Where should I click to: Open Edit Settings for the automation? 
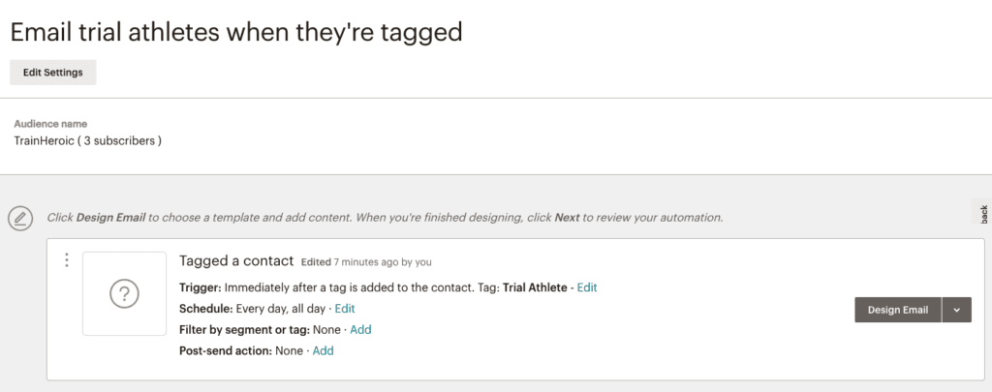click(x=53, y=72)
